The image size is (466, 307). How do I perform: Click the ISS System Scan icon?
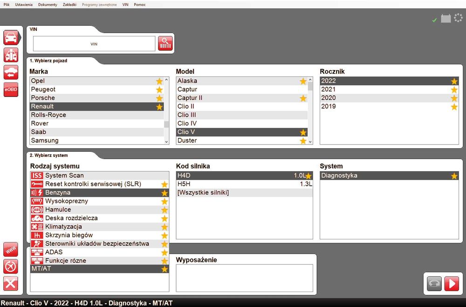37,175
